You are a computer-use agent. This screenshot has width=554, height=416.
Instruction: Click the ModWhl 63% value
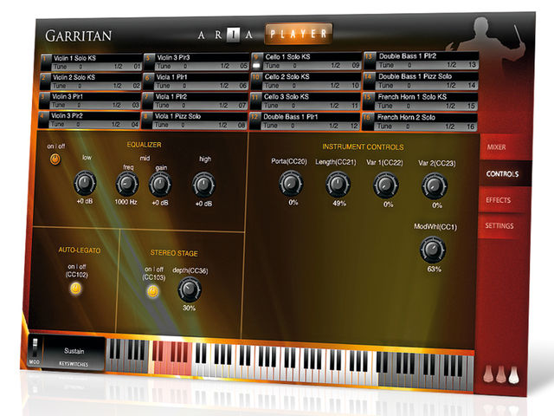pyautogui.click(x=435, y=270)
